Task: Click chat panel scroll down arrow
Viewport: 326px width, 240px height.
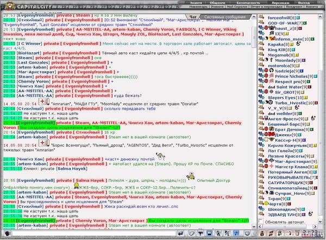Action: click(x=254, y=226)
